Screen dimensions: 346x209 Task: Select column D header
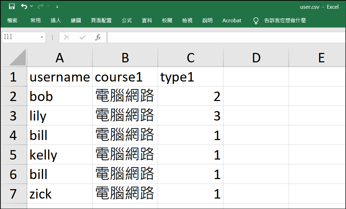256,57
